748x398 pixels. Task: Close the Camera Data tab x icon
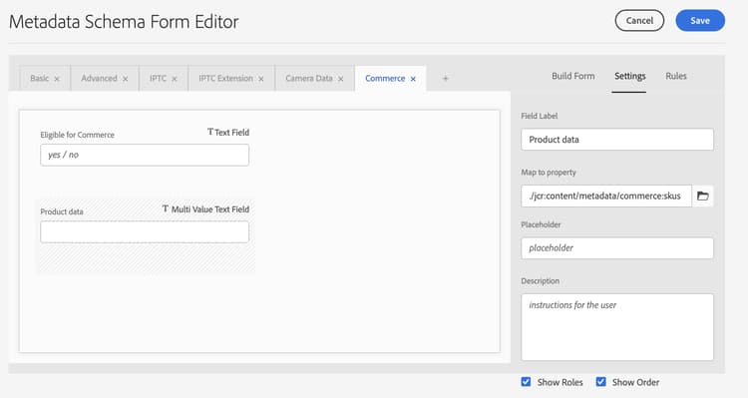click(x=341, y=79)
